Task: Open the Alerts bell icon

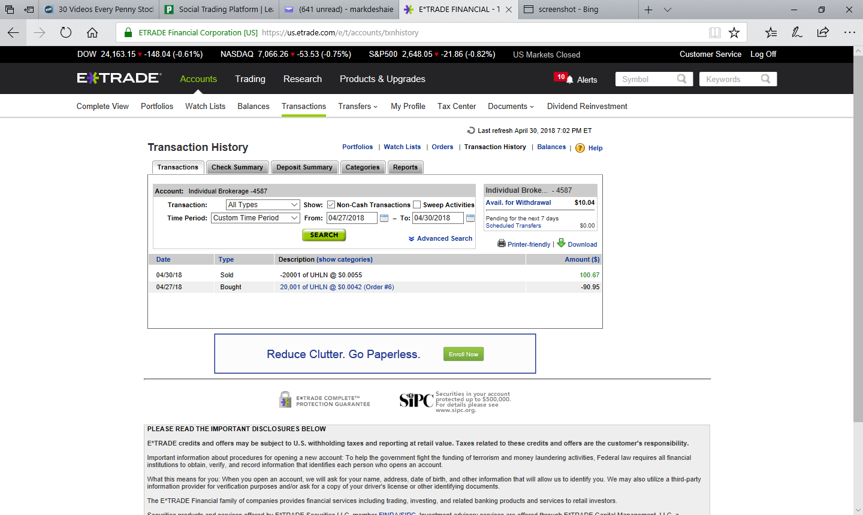Action: pyautogui.click(x=570, y=80)
